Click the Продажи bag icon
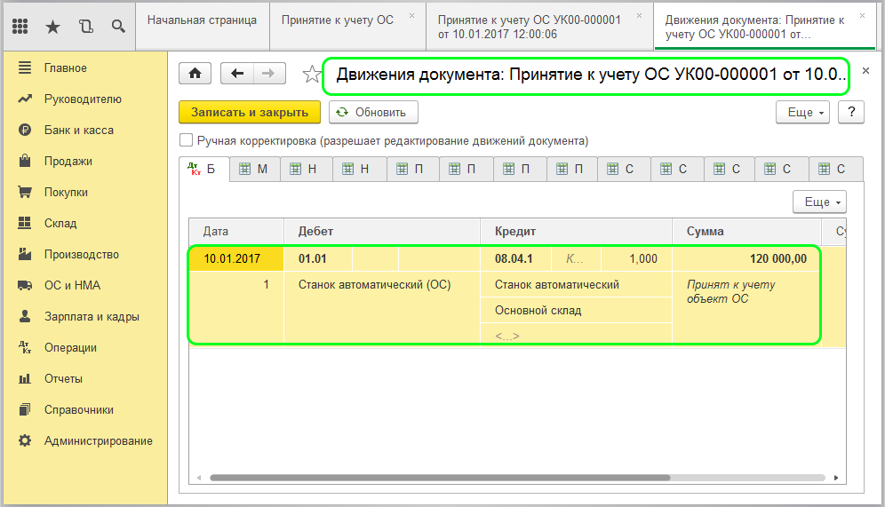Viewport: 885px width, 507px height. click(x=25, y=161)
